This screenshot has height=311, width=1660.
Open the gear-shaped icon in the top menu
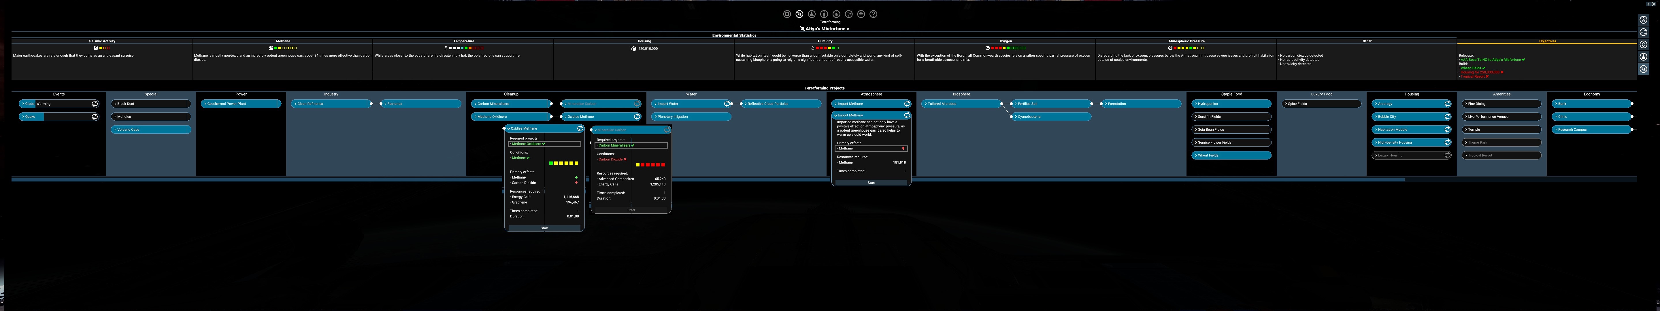(x=787, y=14)
